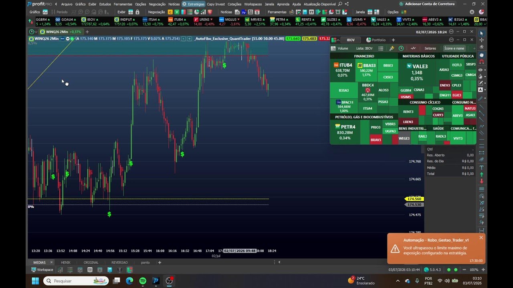Click the PETR4 tile in heatmap
The image size is (513, 288).
pyautogui.click(x=345, y=132)
